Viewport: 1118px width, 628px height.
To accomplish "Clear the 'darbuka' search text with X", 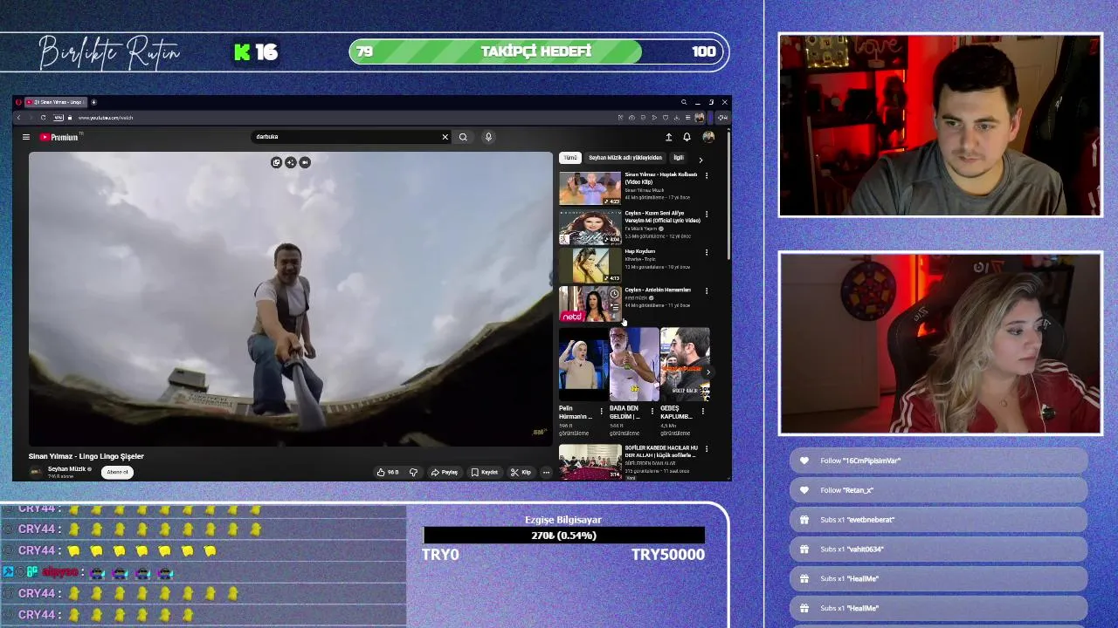I will [445, 137].
